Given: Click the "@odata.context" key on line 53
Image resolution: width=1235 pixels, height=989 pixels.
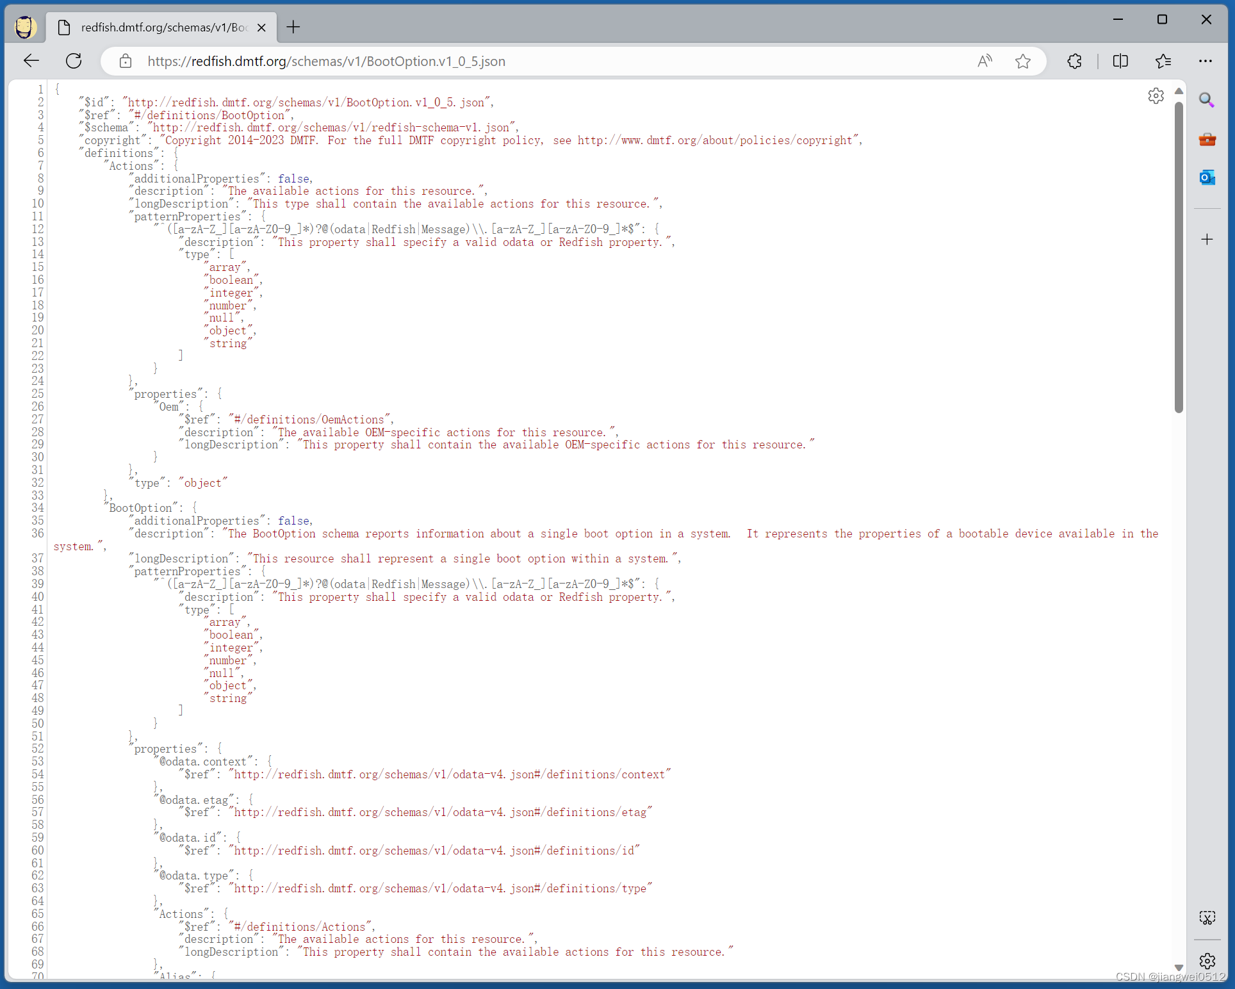Looking at the screenshot, I should pos(202,762).
